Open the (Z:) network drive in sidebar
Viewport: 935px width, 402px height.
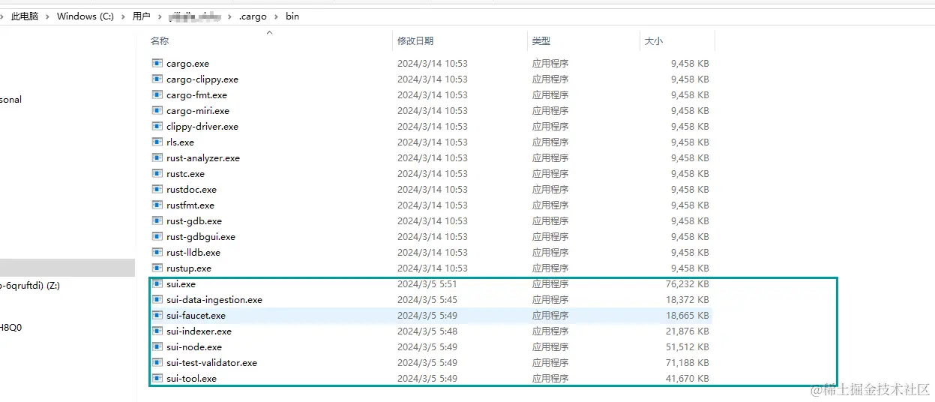[x=30, y=285]
